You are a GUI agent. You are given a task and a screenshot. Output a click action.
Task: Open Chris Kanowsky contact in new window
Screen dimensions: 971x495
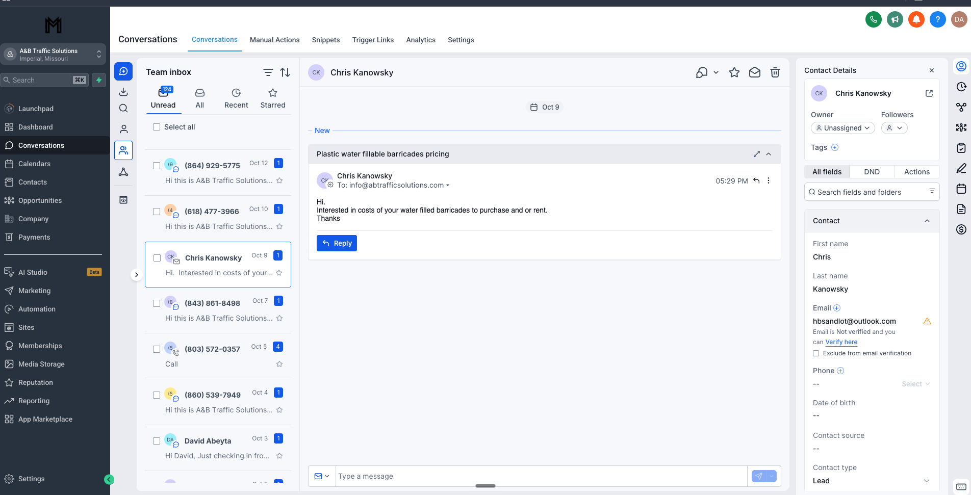tap(929, 93)
